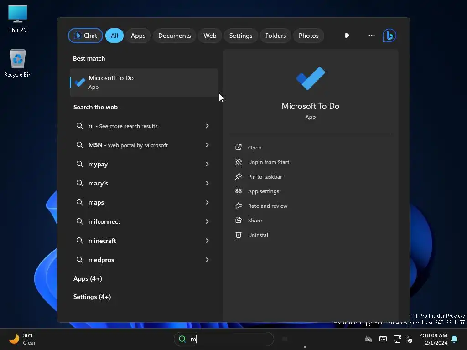Open the three-dot options menu
Screen dimensions: 467x350
tap(371, 36)
